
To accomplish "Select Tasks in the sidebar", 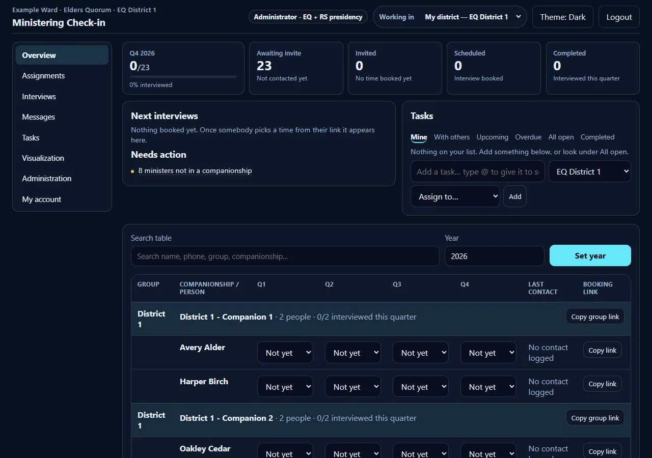I will [62, 137].
